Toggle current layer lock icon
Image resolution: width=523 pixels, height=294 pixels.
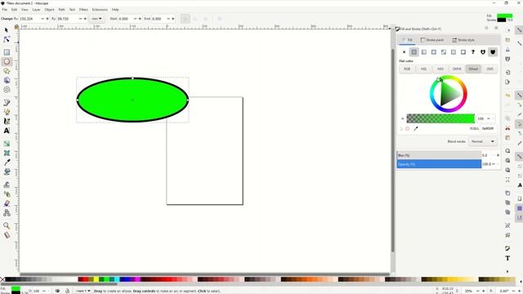coord(67,291)
